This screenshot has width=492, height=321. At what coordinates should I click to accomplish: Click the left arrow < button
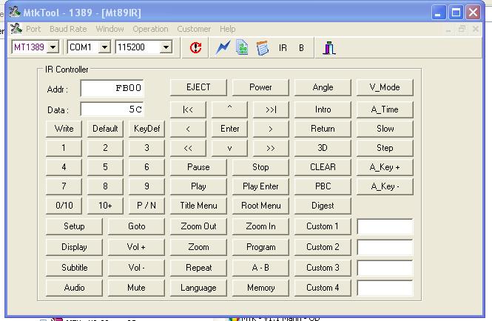click(x=188, y=129)
